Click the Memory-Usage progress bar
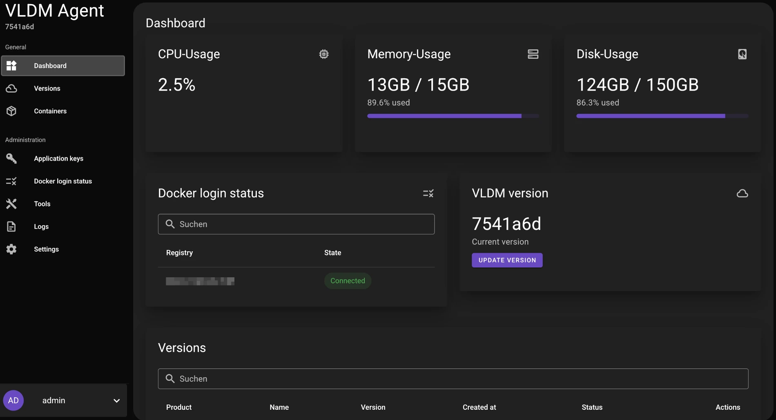 point(453,116)
